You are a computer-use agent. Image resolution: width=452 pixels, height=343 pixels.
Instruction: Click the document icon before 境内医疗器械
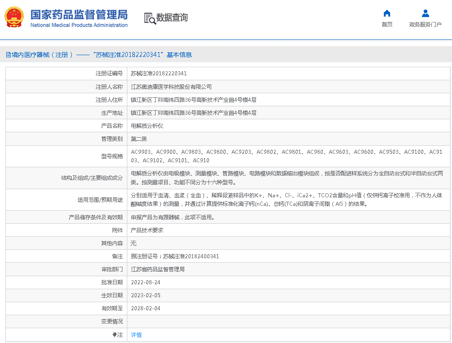coord(8,55)
